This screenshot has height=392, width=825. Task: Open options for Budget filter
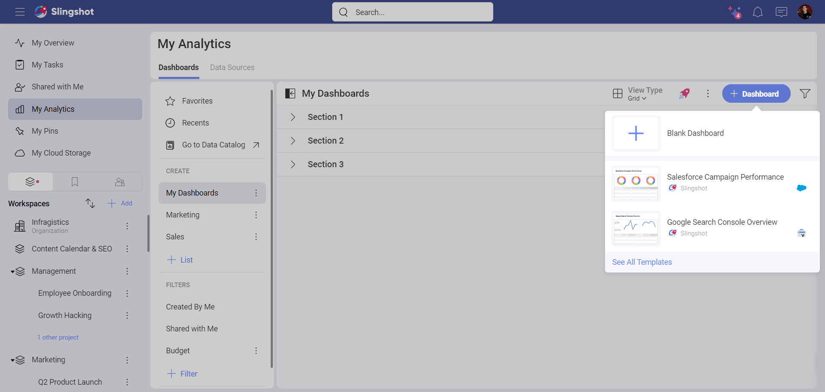(256, 351)
